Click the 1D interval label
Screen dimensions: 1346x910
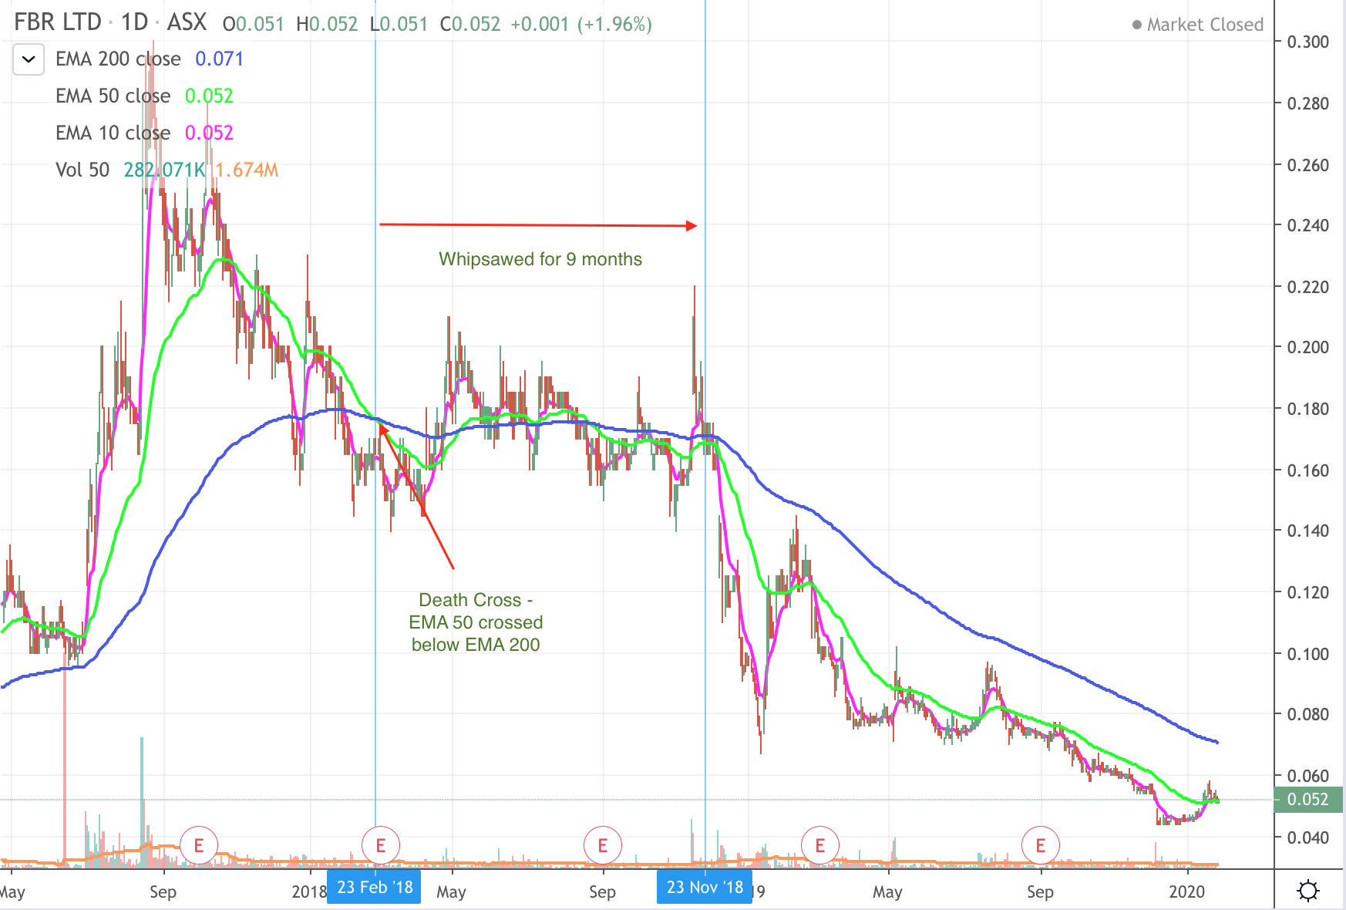click(x=134, y=22)
